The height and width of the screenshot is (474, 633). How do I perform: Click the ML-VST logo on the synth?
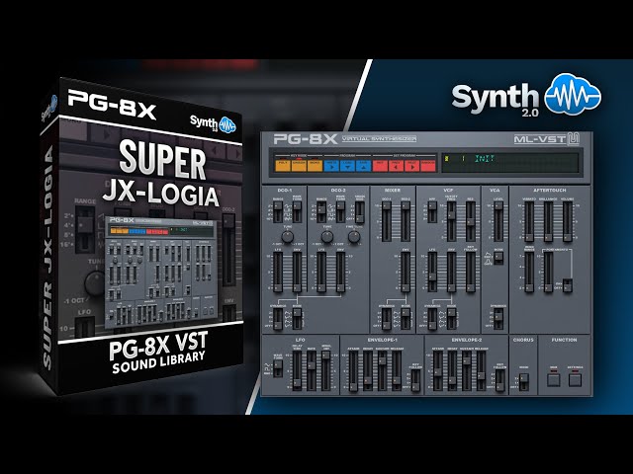coord(547,139)
